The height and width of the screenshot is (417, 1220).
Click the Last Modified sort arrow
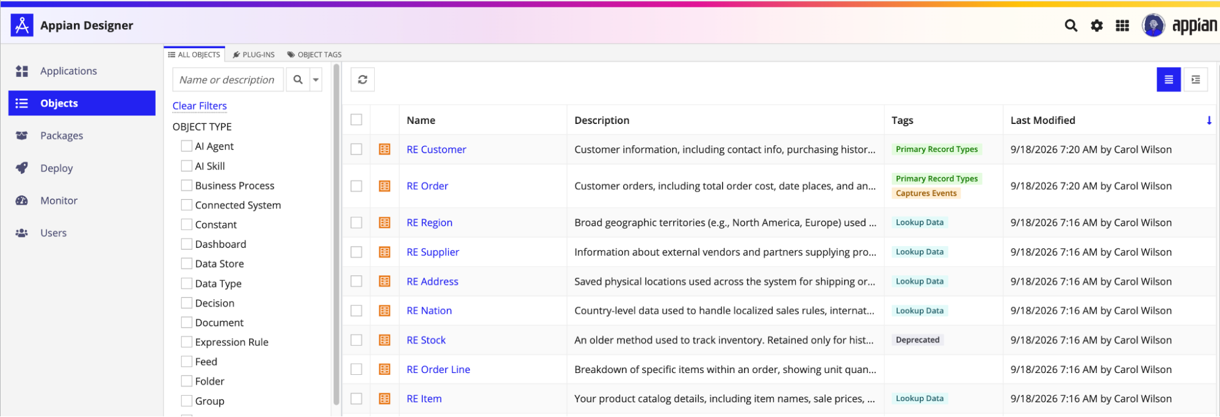(1209, 120)
